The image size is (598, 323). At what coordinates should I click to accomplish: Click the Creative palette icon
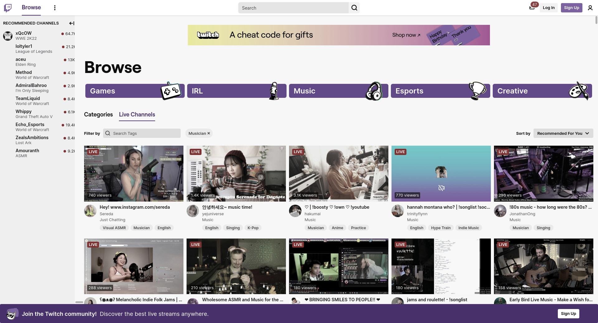[x=579, y=91]
